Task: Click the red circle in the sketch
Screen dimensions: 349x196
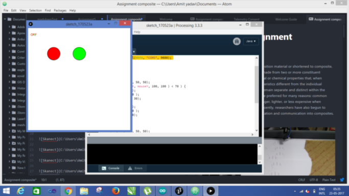Action: pyautogui.click(x=54, y=54)
